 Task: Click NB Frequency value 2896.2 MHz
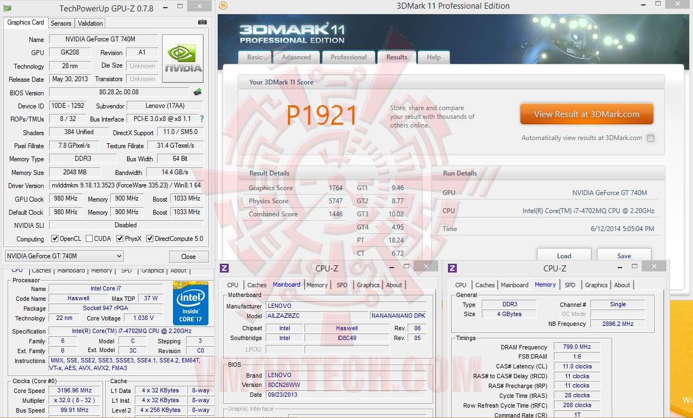[618, 324]
